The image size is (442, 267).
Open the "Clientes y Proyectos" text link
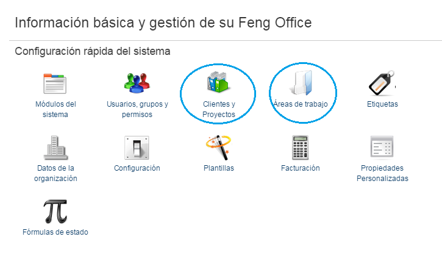click(x=218, y=109)
